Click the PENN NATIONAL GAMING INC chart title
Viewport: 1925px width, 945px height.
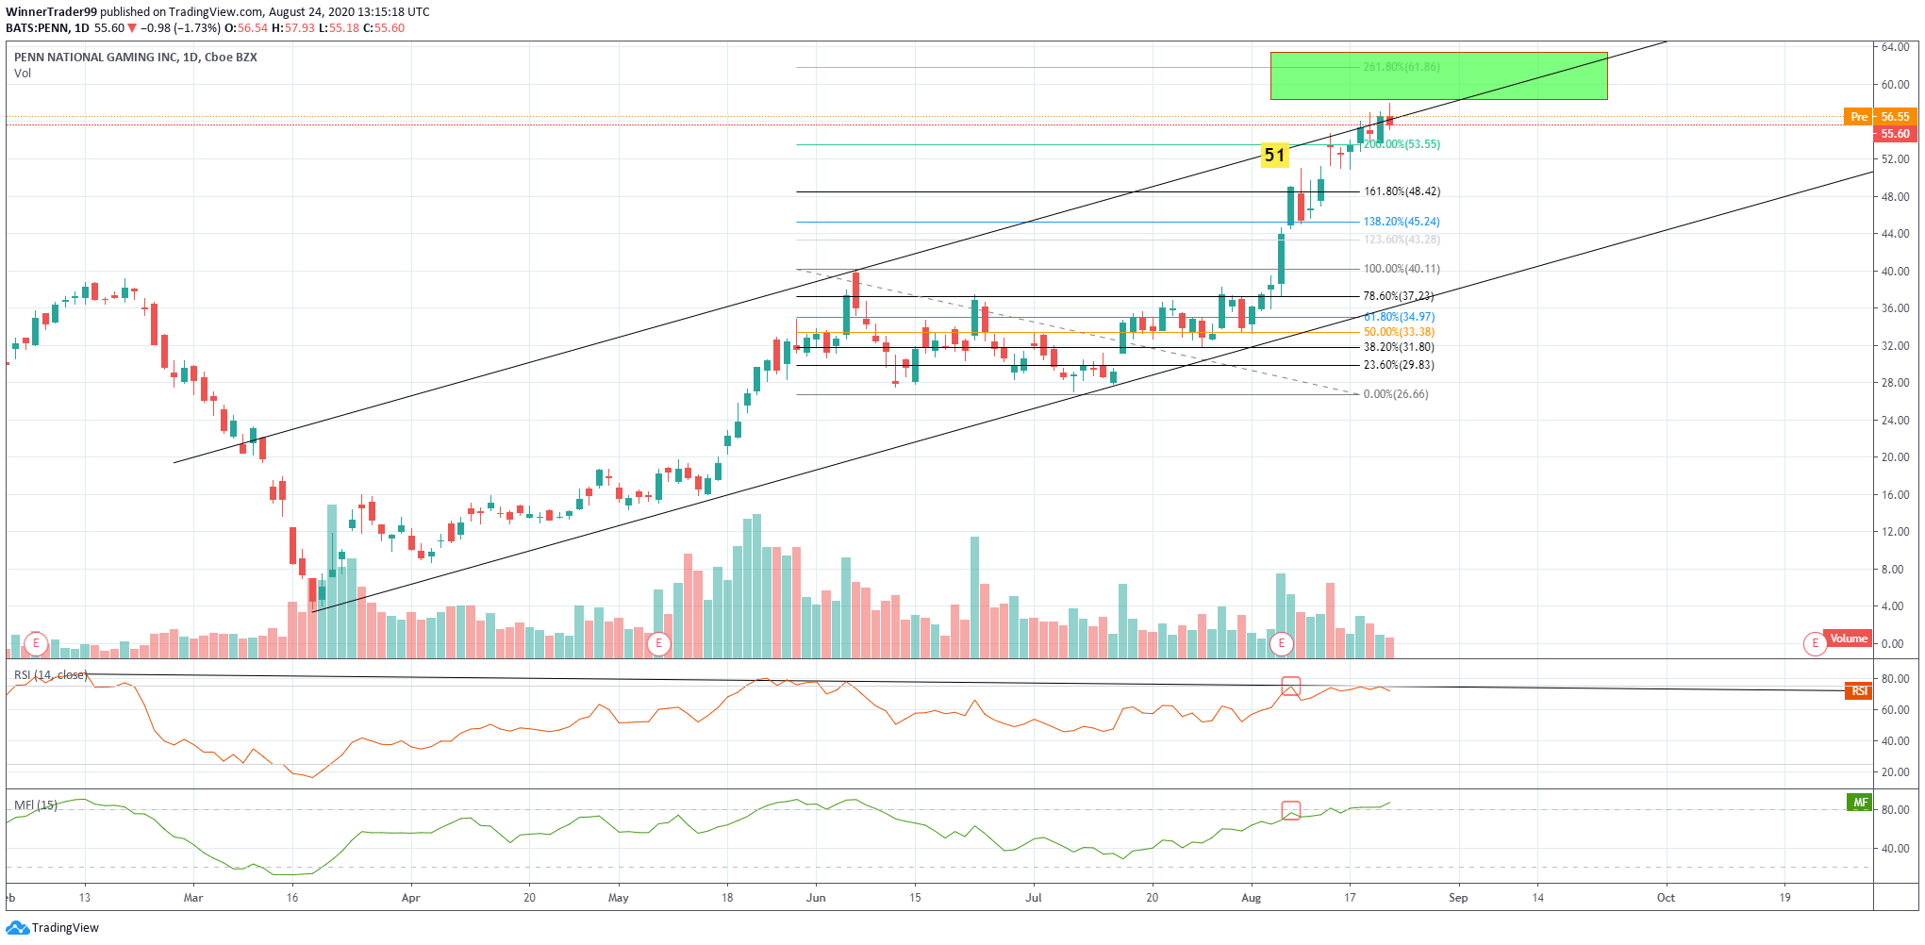pyautogui.click(x=136, y=58)
